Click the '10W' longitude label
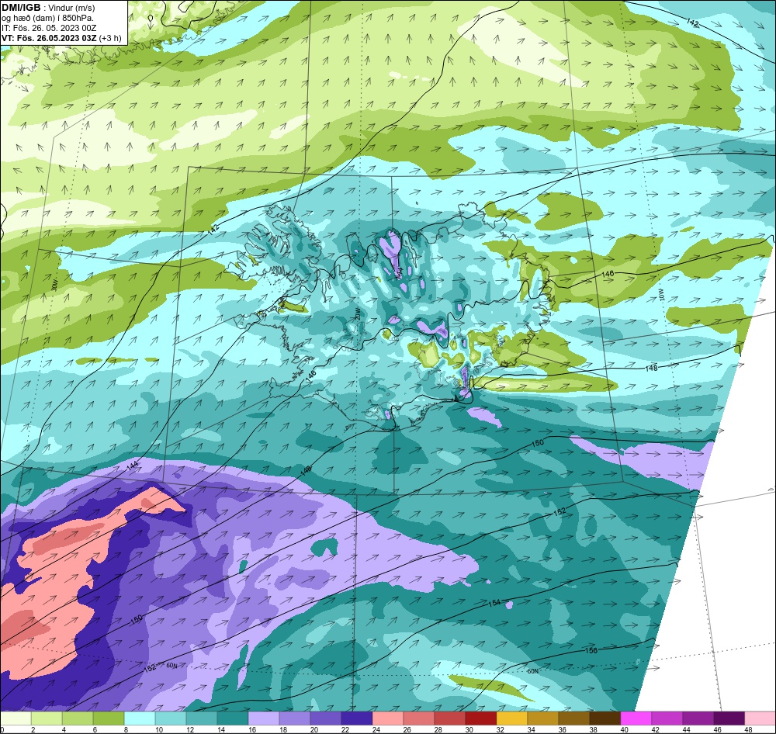 660,294
